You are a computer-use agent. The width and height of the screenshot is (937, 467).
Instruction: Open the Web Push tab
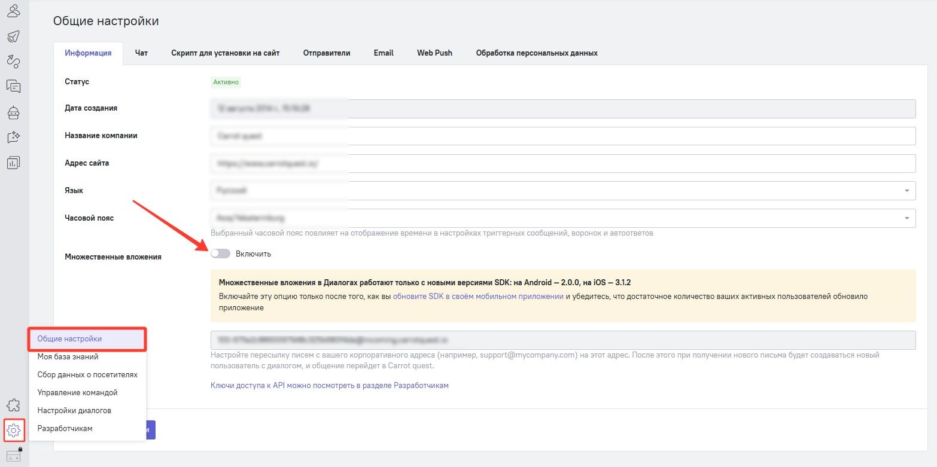(434, 53)
